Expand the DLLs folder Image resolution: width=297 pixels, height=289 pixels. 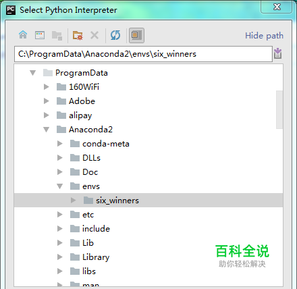(60, 158)
